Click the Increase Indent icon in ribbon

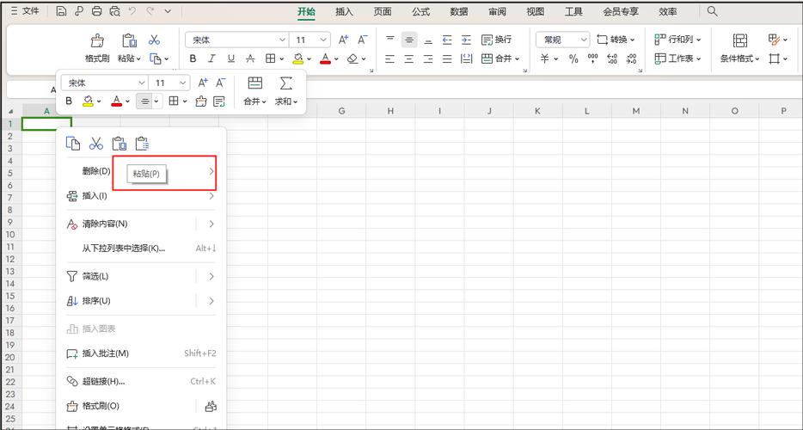click(x=466, y=40)
